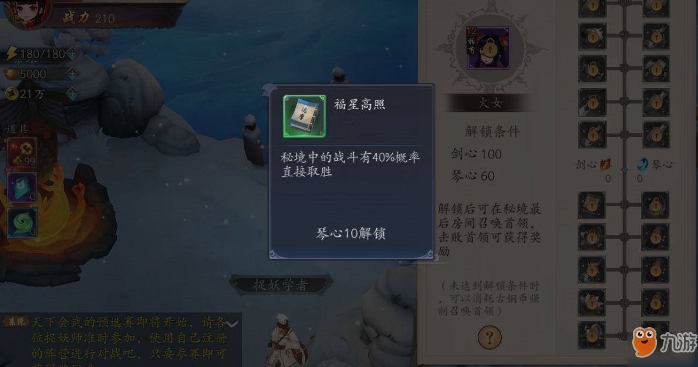Image resolution: width=698 pixels, height=367 pixels.
Task: Click the plus icon beside 180/180 stamina
Action: point(72,54)
